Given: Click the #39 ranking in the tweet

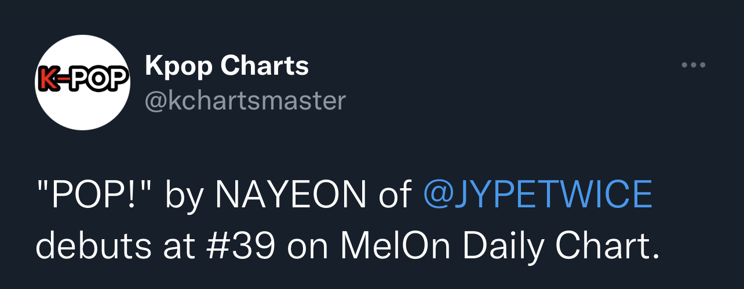Looking at the screenshot, I should coord(240,247).
